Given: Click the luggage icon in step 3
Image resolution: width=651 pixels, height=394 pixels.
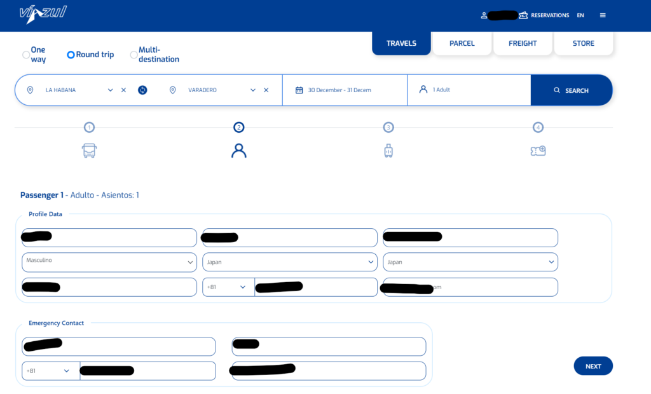Looking at the screenshot, I should 388,151.
